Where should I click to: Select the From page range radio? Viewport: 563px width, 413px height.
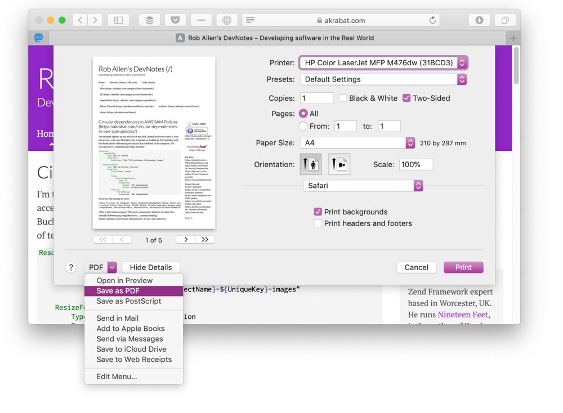pos(303,126)
